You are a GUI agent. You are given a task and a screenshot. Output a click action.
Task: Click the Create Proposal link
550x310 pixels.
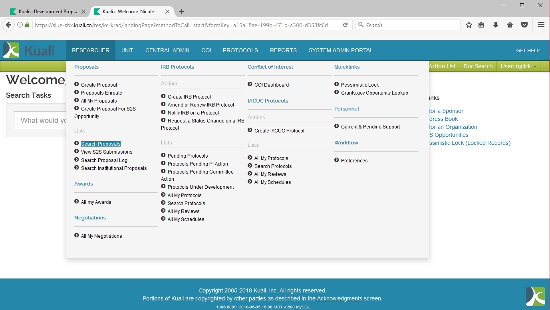[99, 85]
